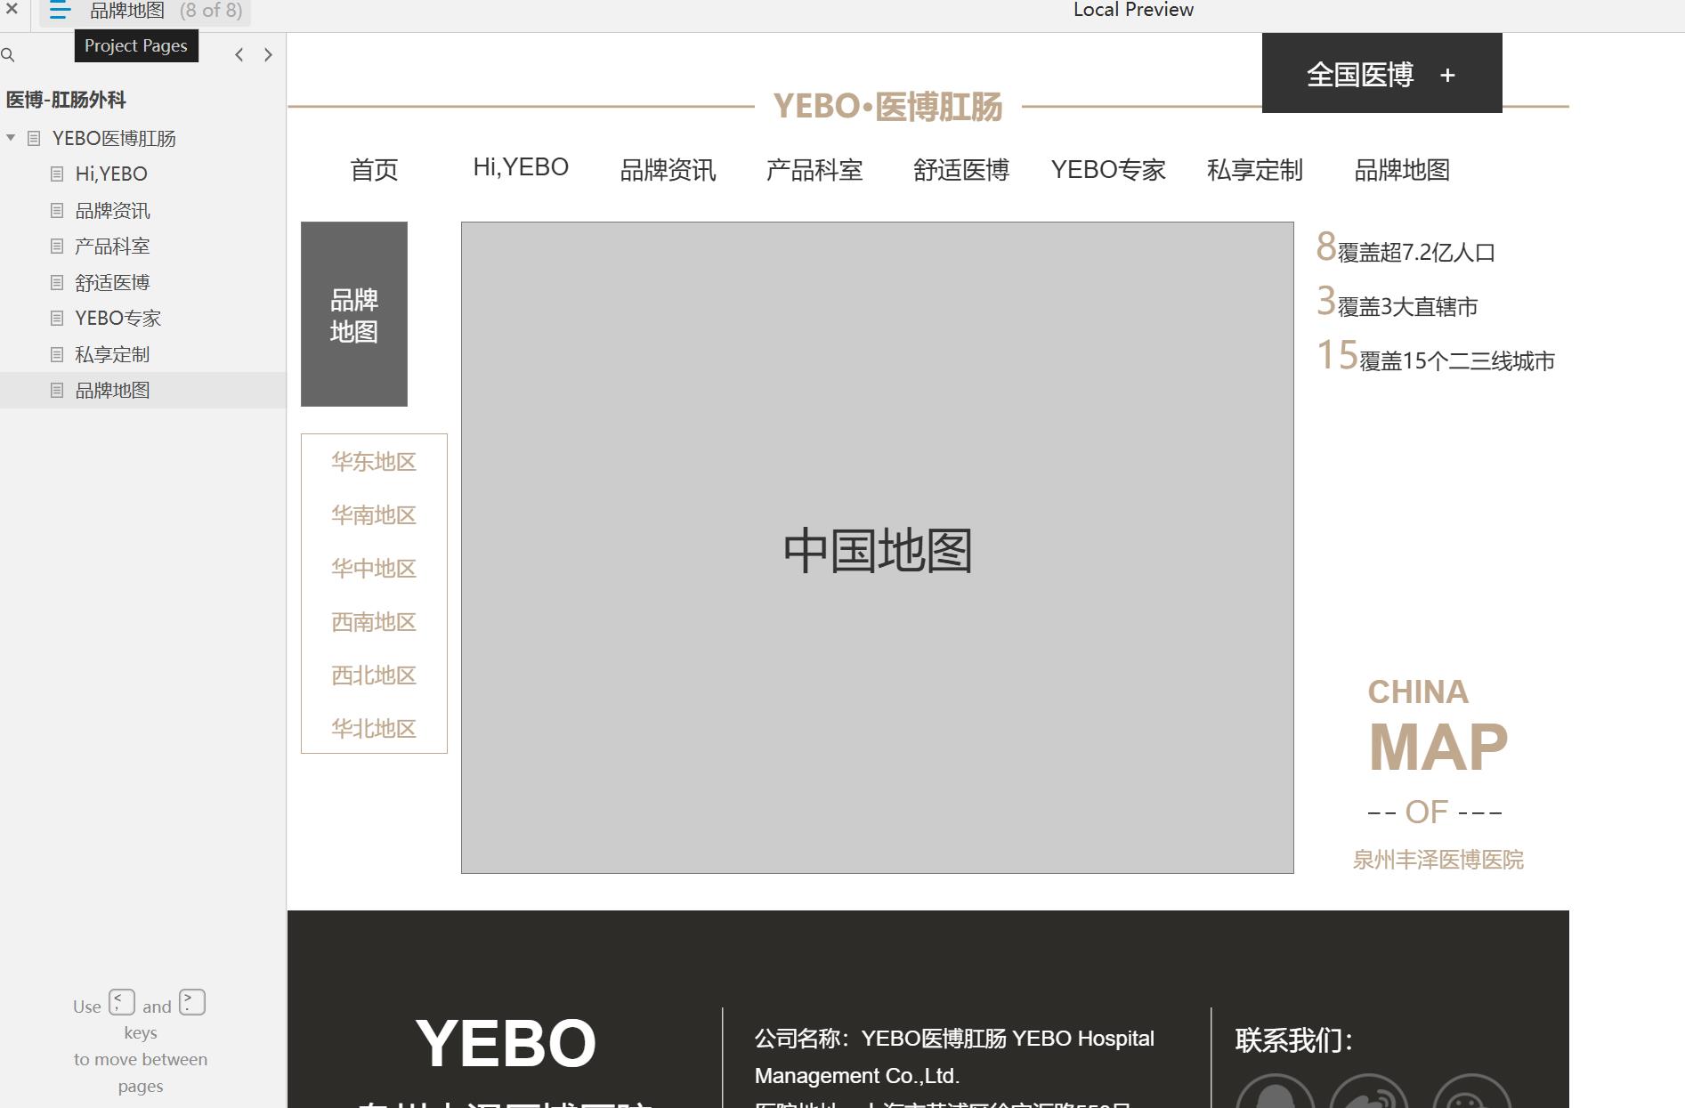The image size is (1685, 1108).
Task: Open the YEBO专家 page in sidebar
Action: [x=117, y=319]
